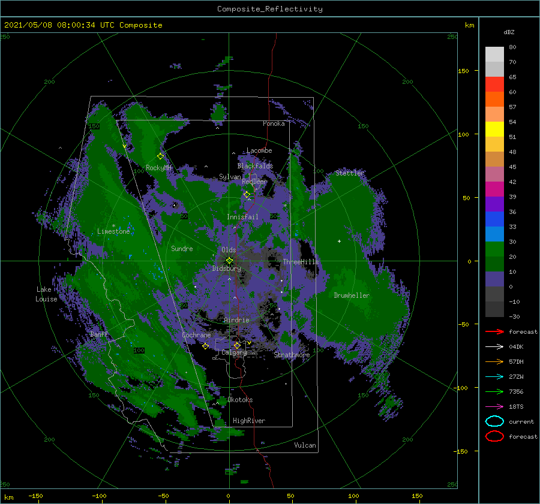Click the HighRiver city label
The width and height of the screenshot is (540, 504).
(249, 421)
